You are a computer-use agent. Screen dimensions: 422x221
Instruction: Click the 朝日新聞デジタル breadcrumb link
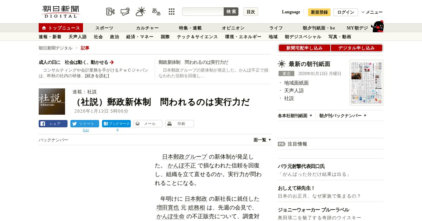click(x=56, y=48)
